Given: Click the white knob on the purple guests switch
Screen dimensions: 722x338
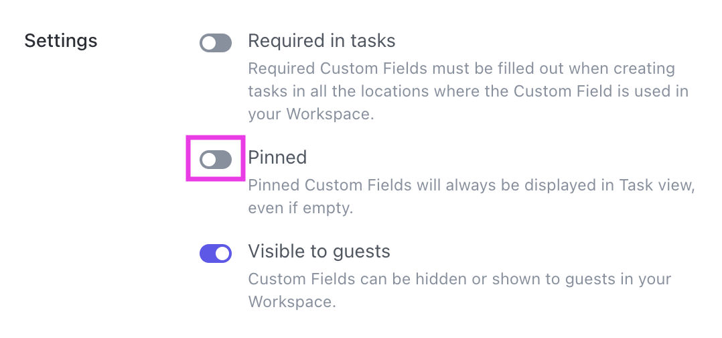Looking at the screenshot, I should pos(223,253).
